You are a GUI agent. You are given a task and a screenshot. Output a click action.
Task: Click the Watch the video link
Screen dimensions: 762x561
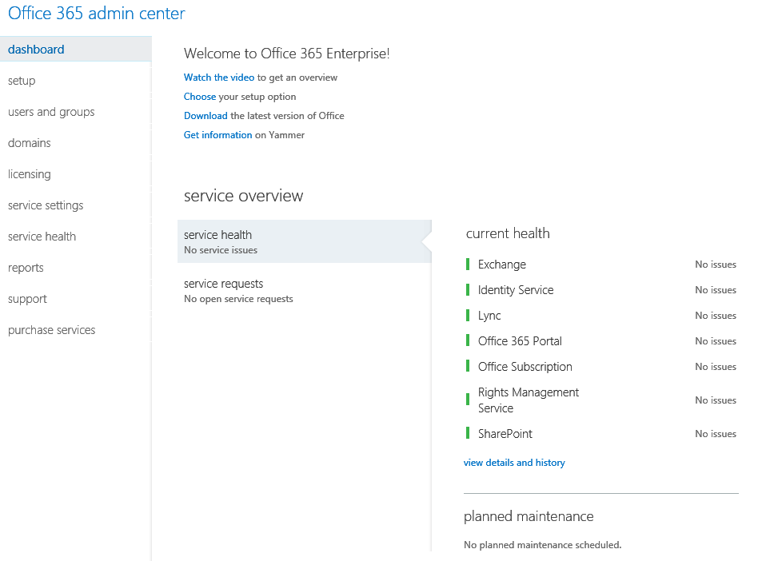[x=219, y=78]
